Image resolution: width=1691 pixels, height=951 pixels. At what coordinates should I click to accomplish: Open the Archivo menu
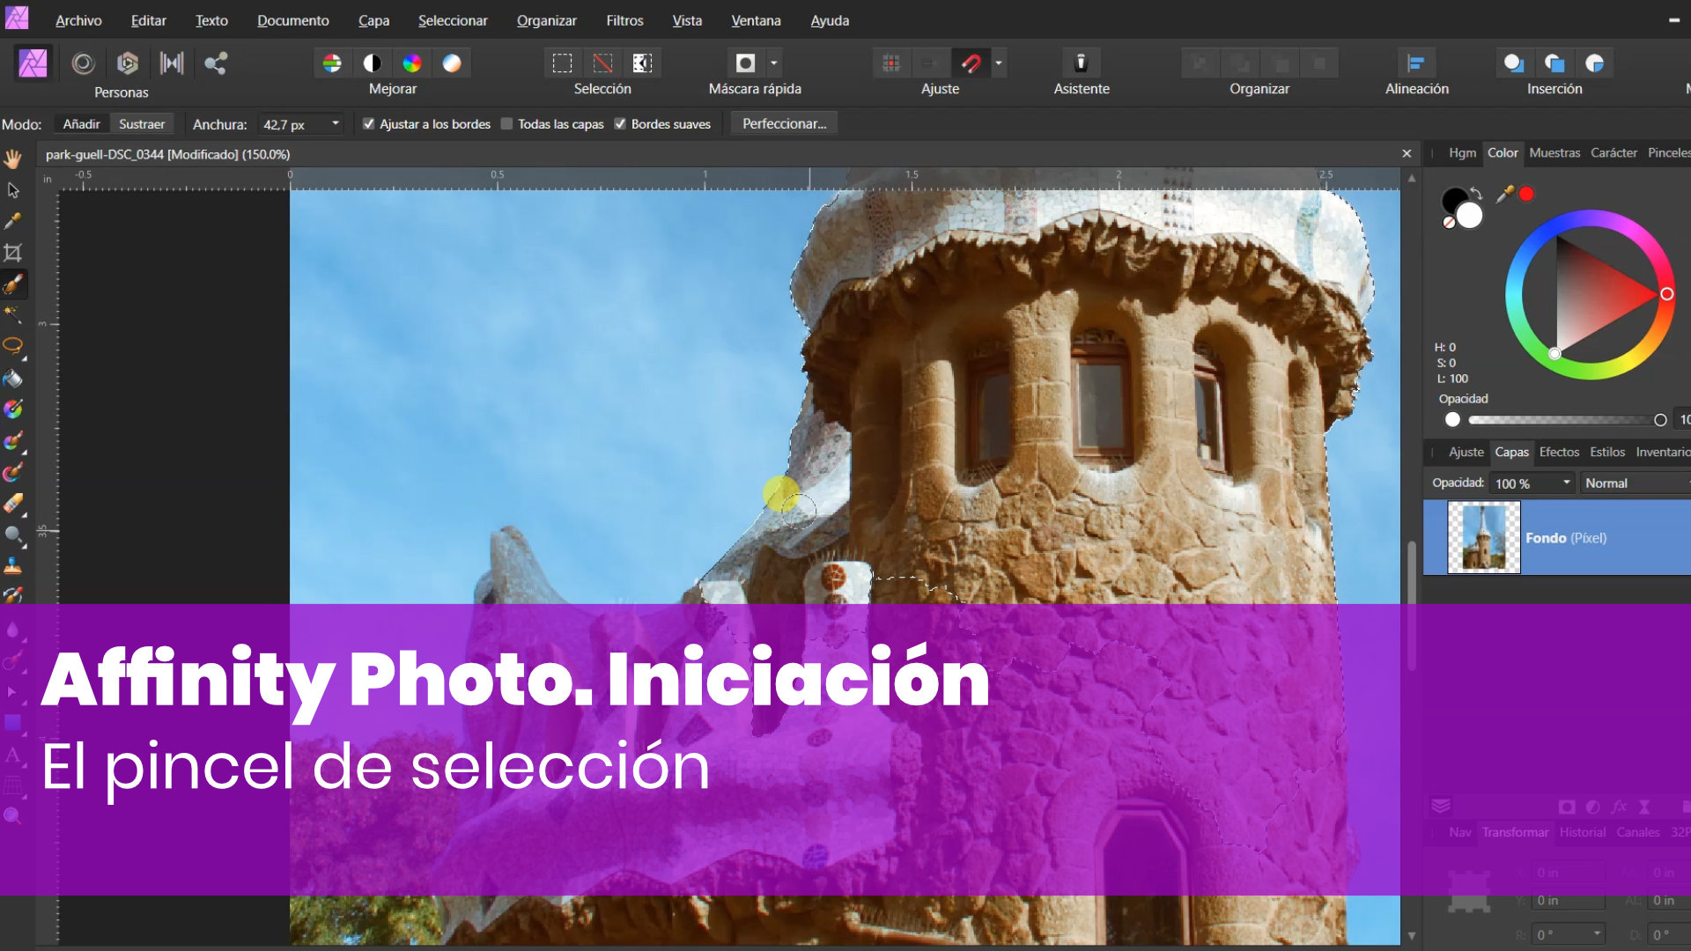(x=78, y=20)
